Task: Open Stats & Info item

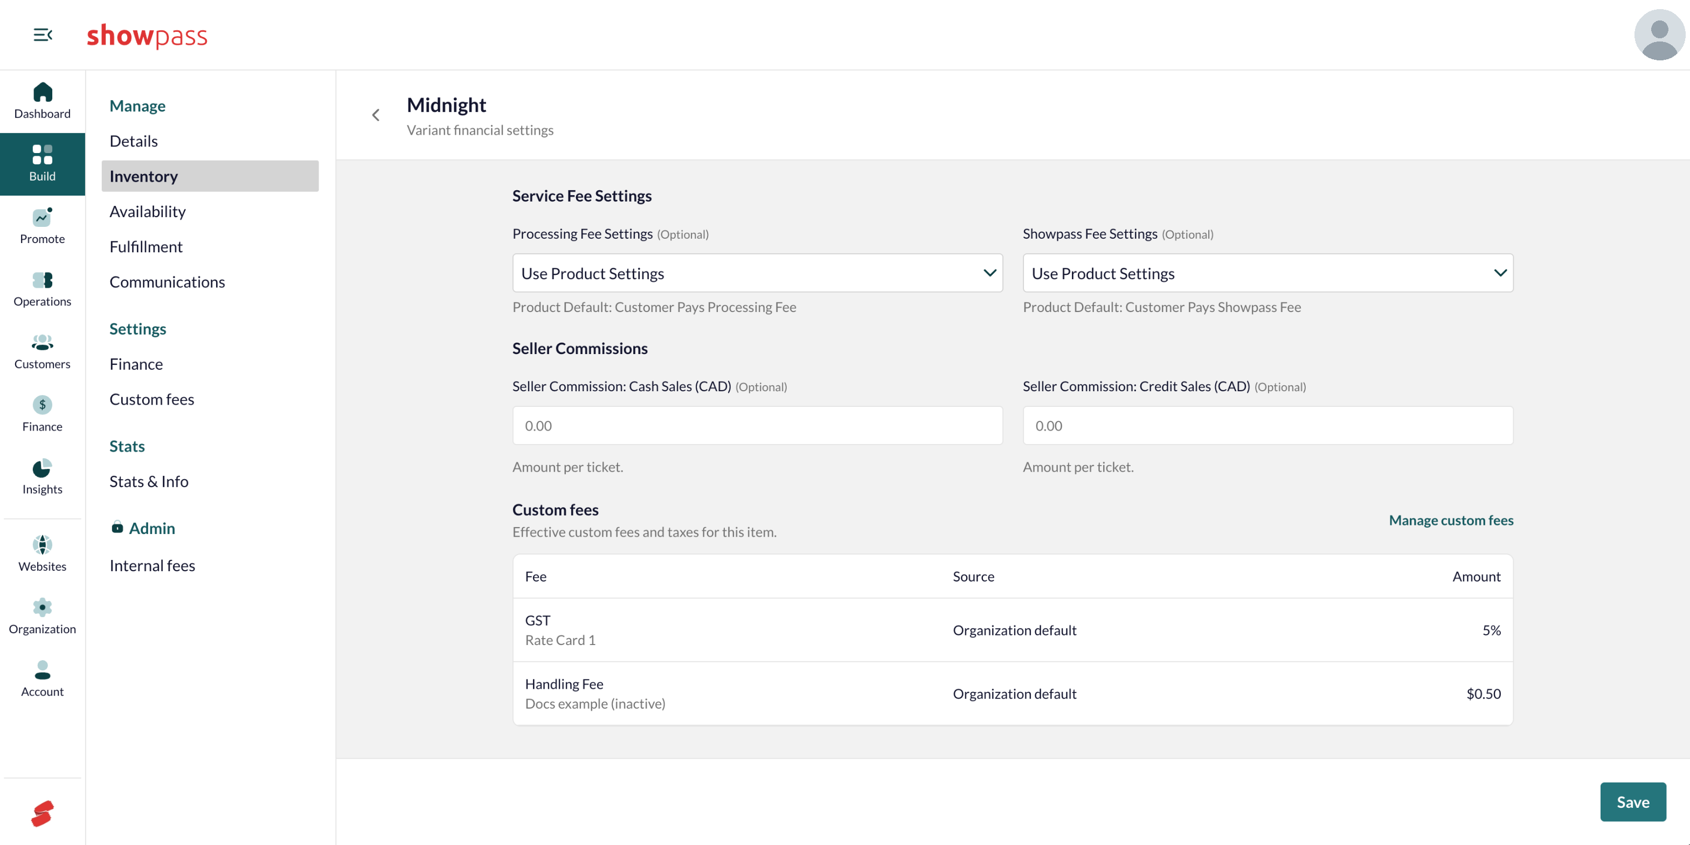Action: [x=149, y=482]
